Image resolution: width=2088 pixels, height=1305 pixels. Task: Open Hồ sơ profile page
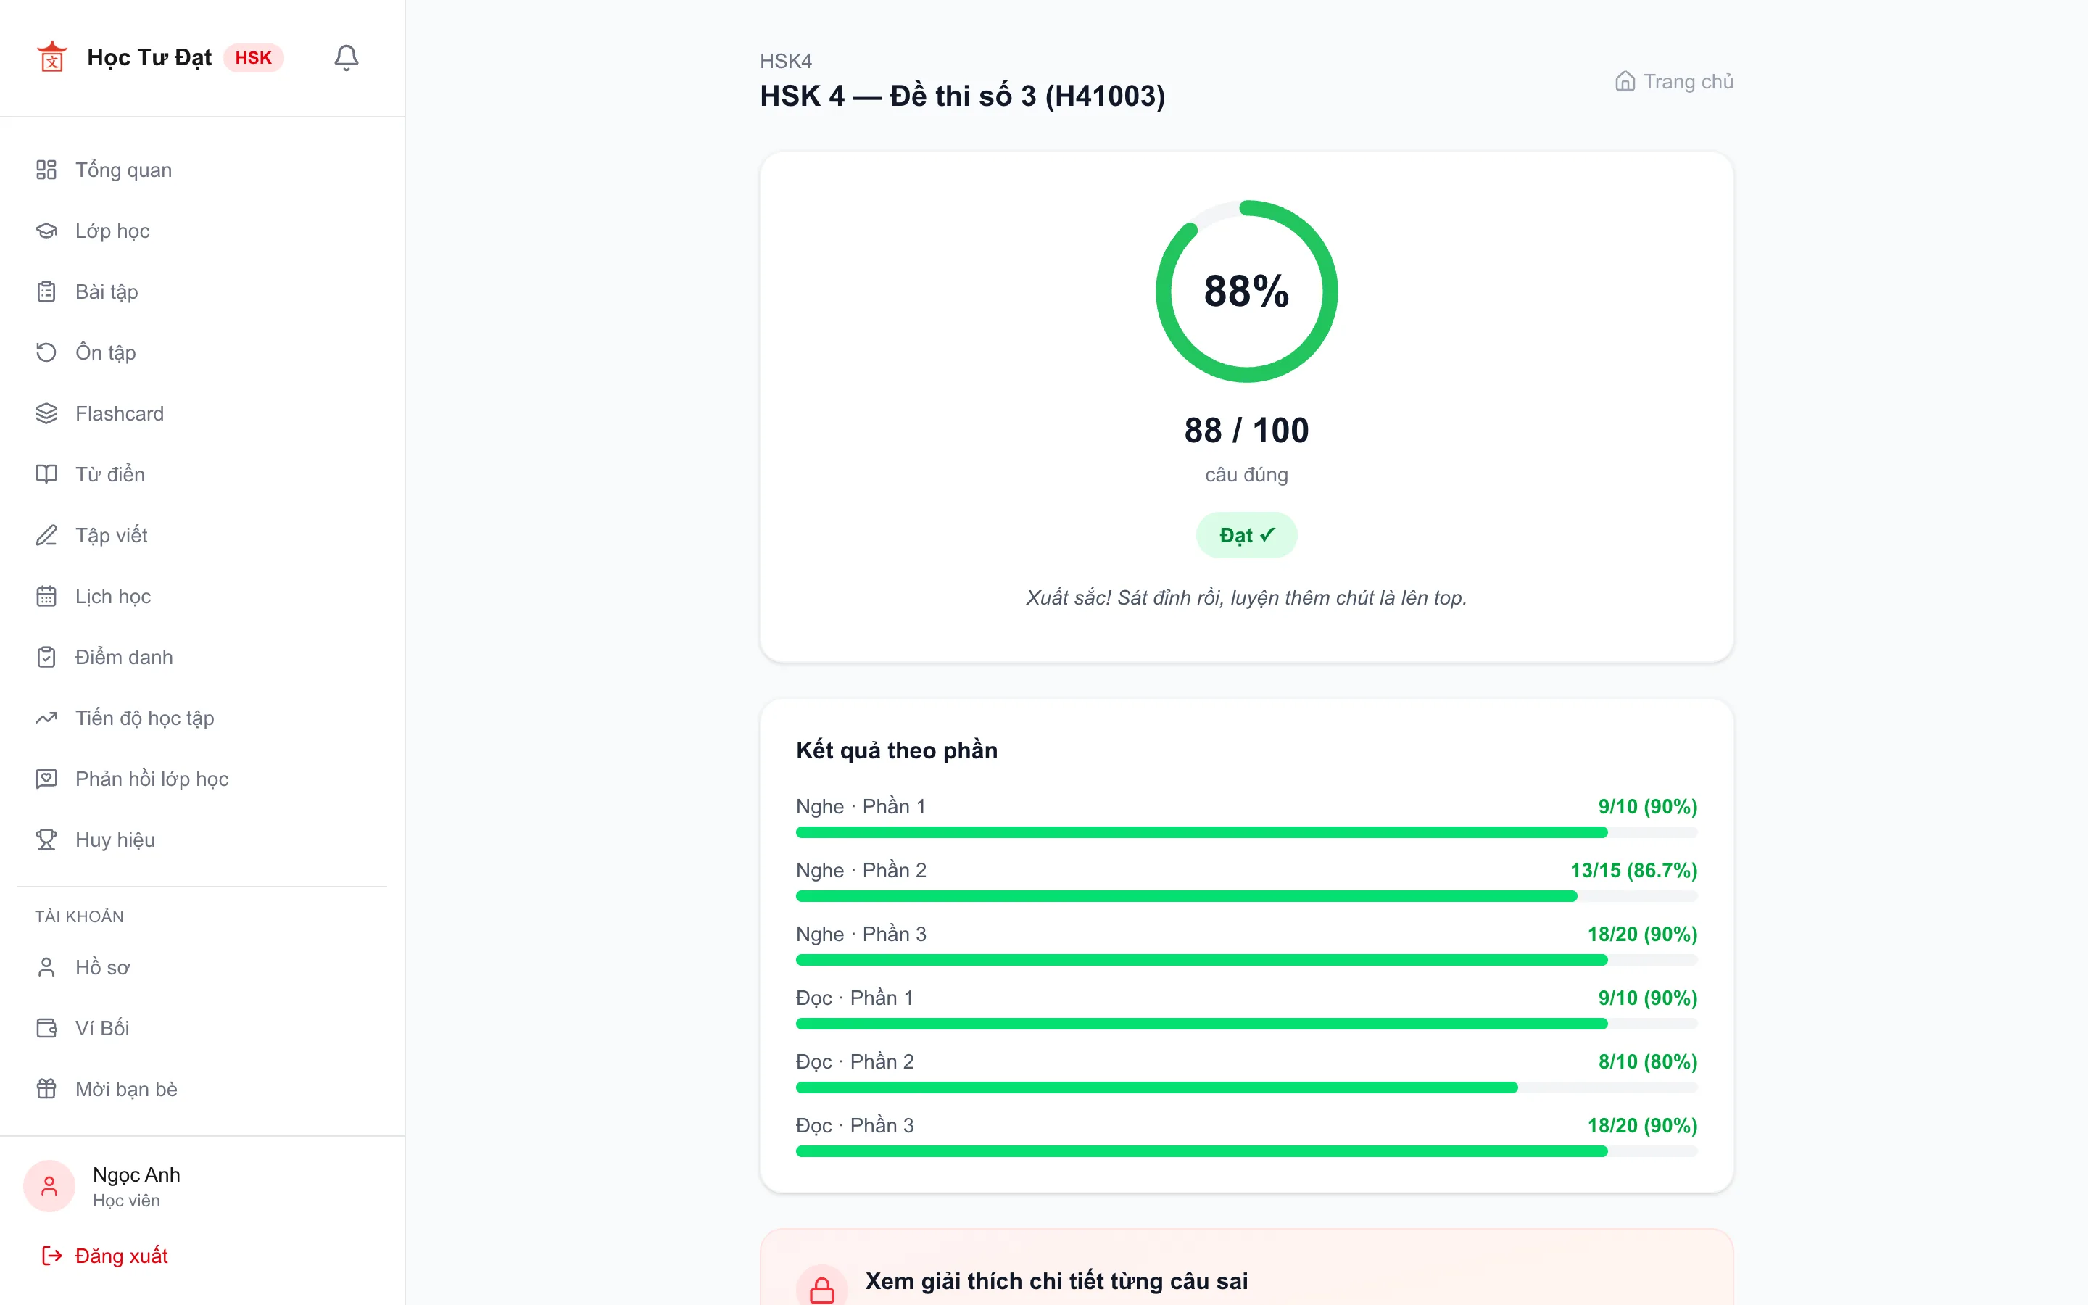click(x=202, y=968)
